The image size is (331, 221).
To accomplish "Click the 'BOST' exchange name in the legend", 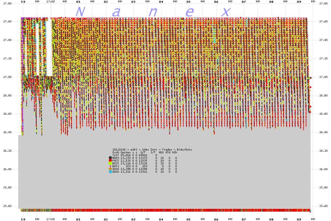I will [x=116, y=163].
